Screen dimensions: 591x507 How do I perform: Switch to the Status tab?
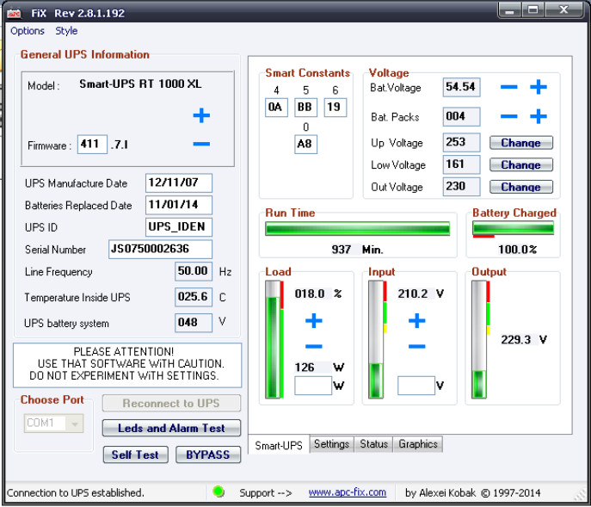373,444
